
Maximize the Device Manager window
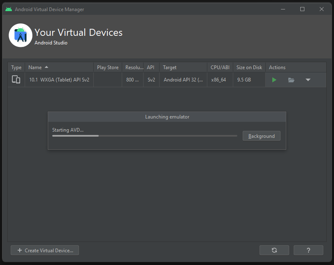coord(302,9)
